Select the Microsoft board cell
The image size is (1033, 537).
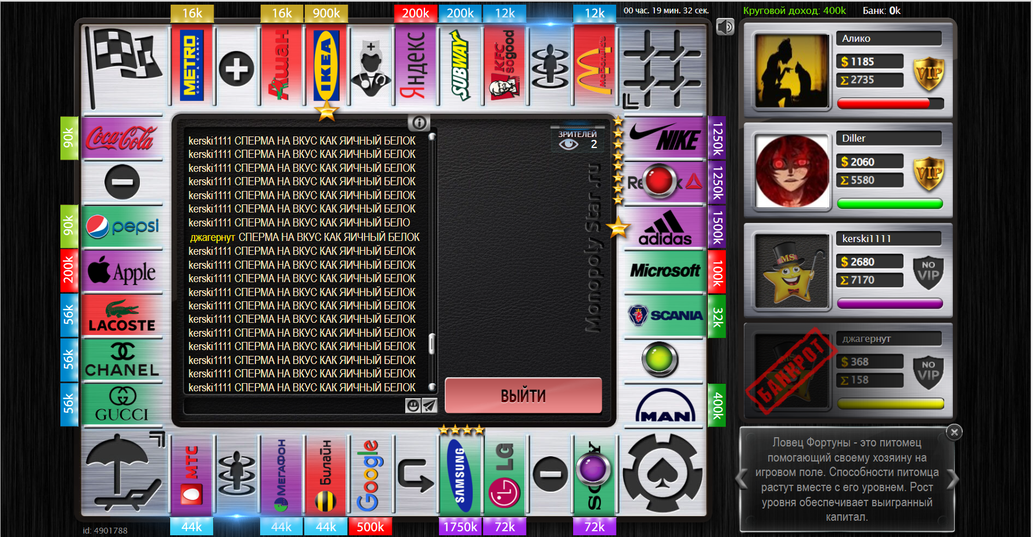coord(665,271)
